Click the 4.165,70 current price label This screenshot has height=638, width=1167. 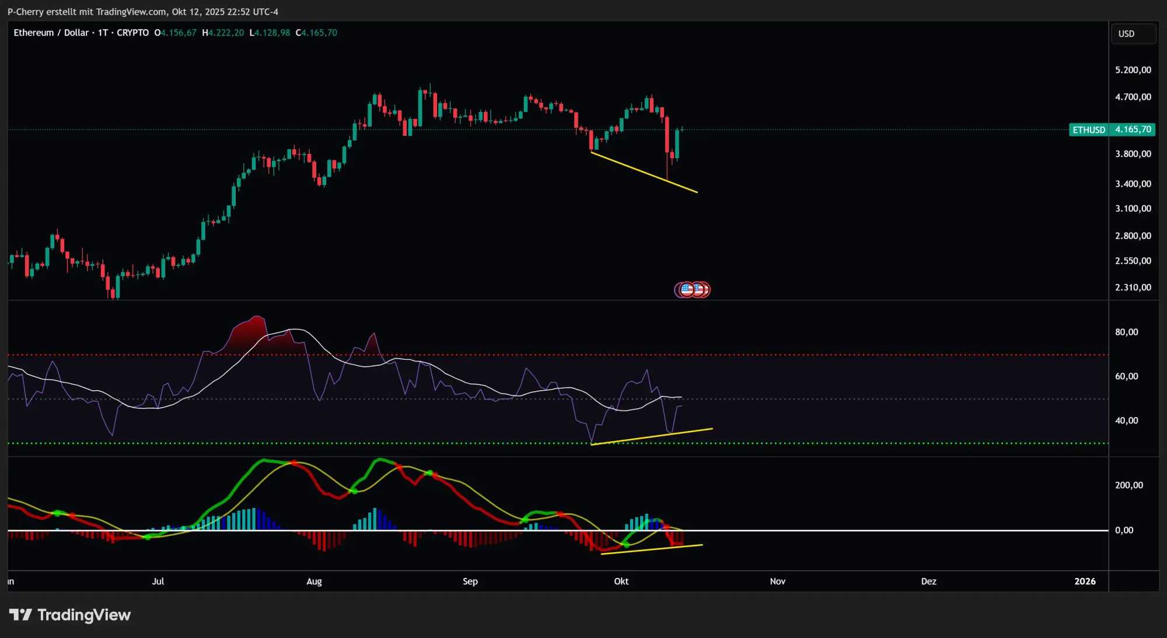[1133, 129]
